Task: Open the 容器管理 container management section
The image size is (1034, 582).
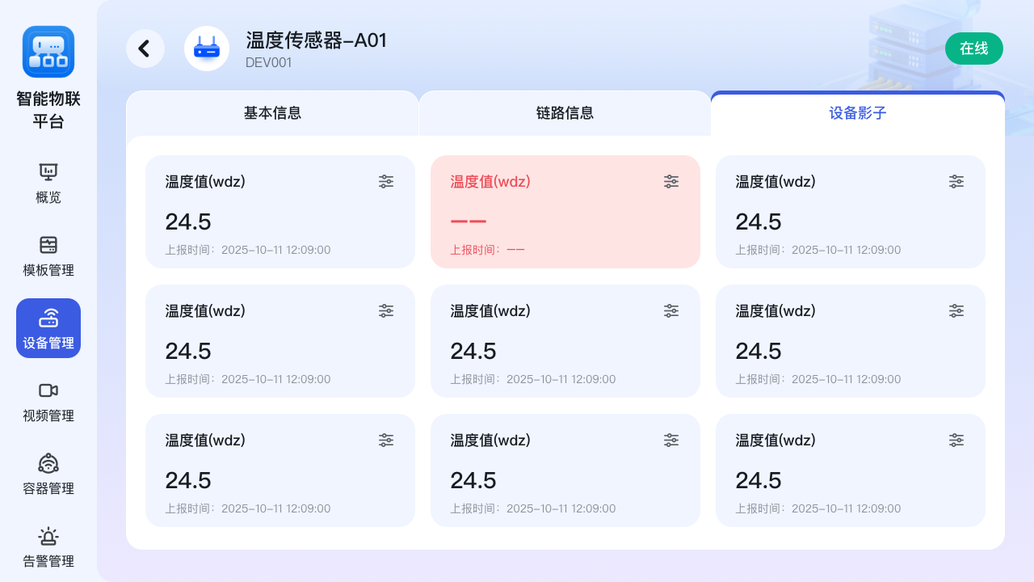Action: click(48, 474)
